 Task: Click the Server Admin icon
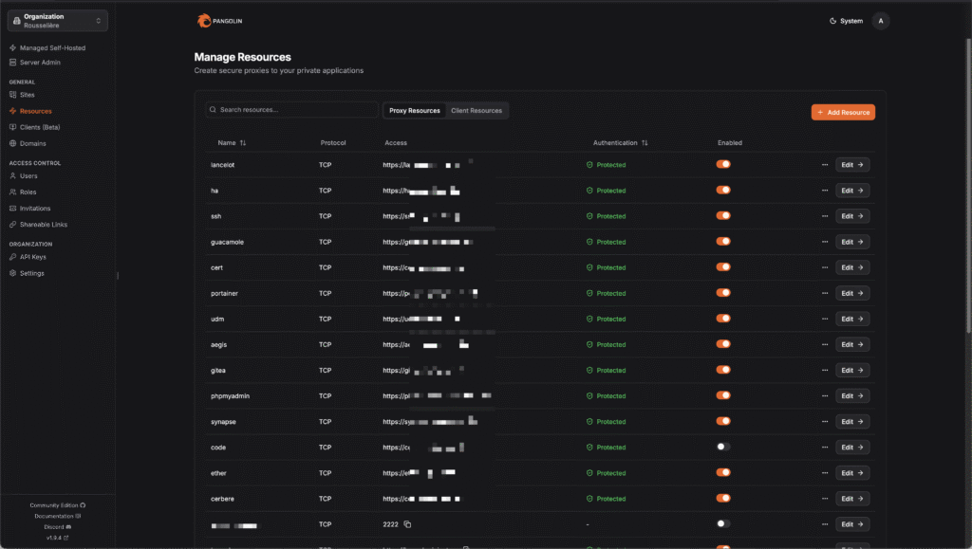point(12,63)
